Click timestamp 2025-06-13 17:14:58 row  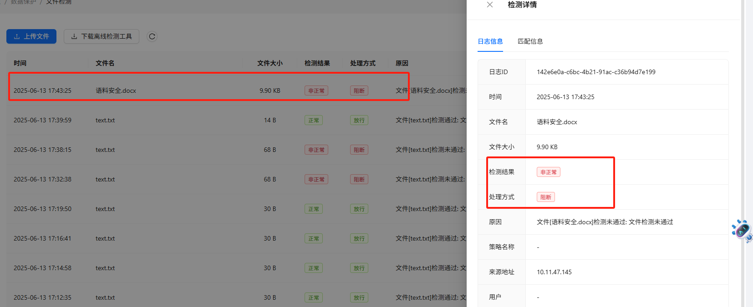42,268
